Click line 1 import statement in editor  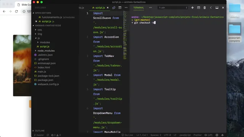click(98, 13)
